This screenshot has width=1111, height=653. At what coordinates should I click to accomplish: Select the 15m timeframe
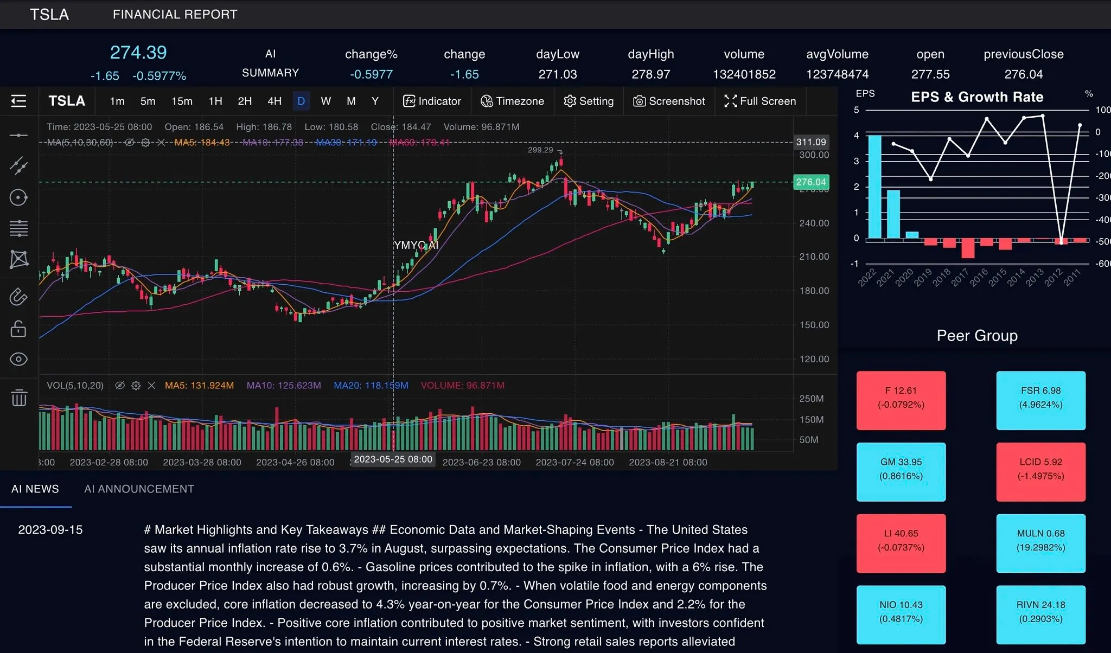click(182, 101)
